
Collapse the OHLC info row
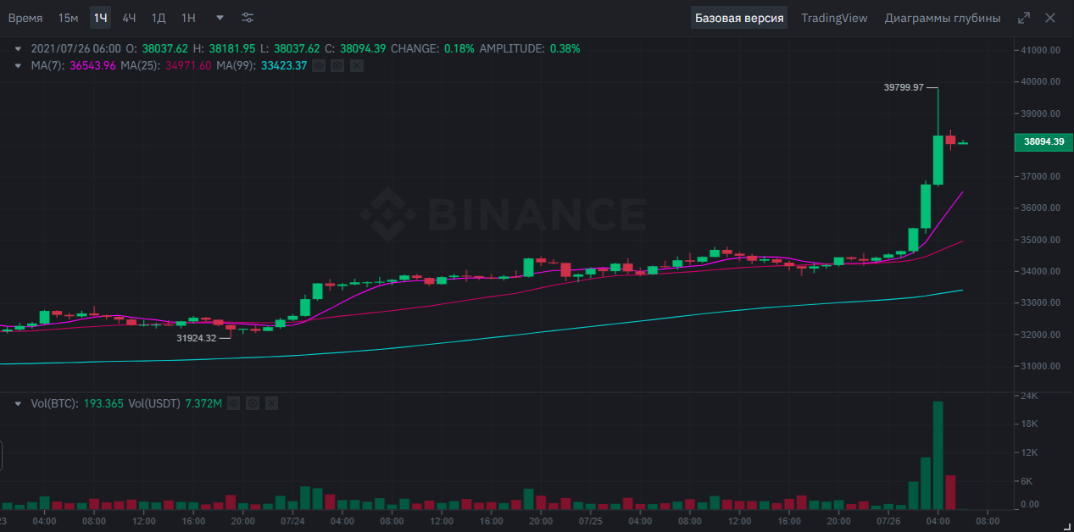click(17, 49)
